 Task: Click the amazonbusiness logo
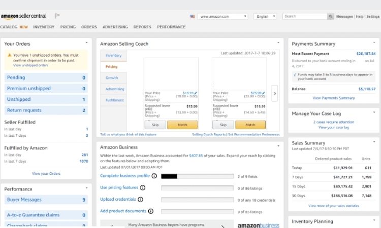(x=258, y=225)
